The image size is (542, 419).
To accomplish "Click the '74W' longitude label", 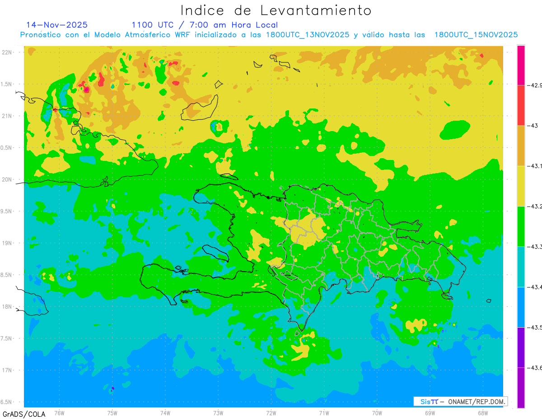I will pyautogui.click(x=165, y=413).
